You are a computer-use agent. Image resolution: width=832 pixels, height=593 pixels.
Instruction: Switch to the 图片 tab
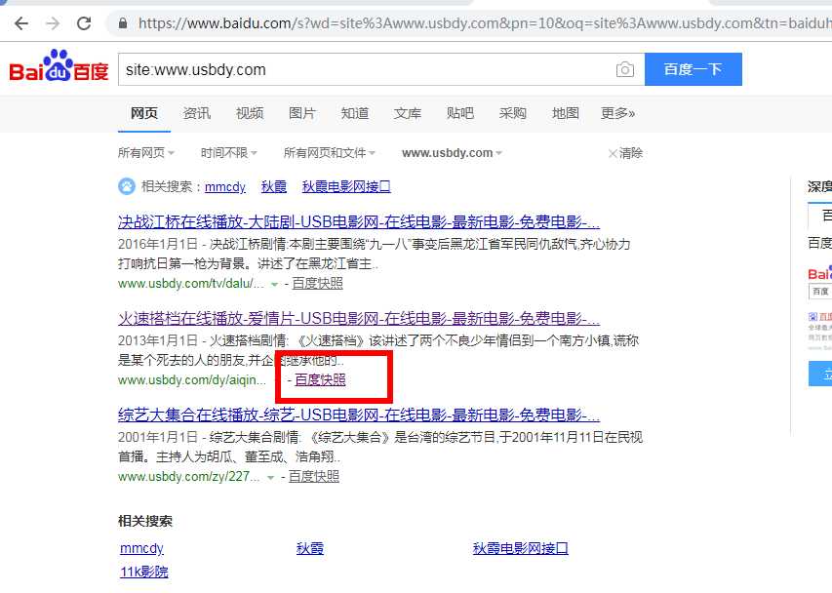tap(302, 113)
